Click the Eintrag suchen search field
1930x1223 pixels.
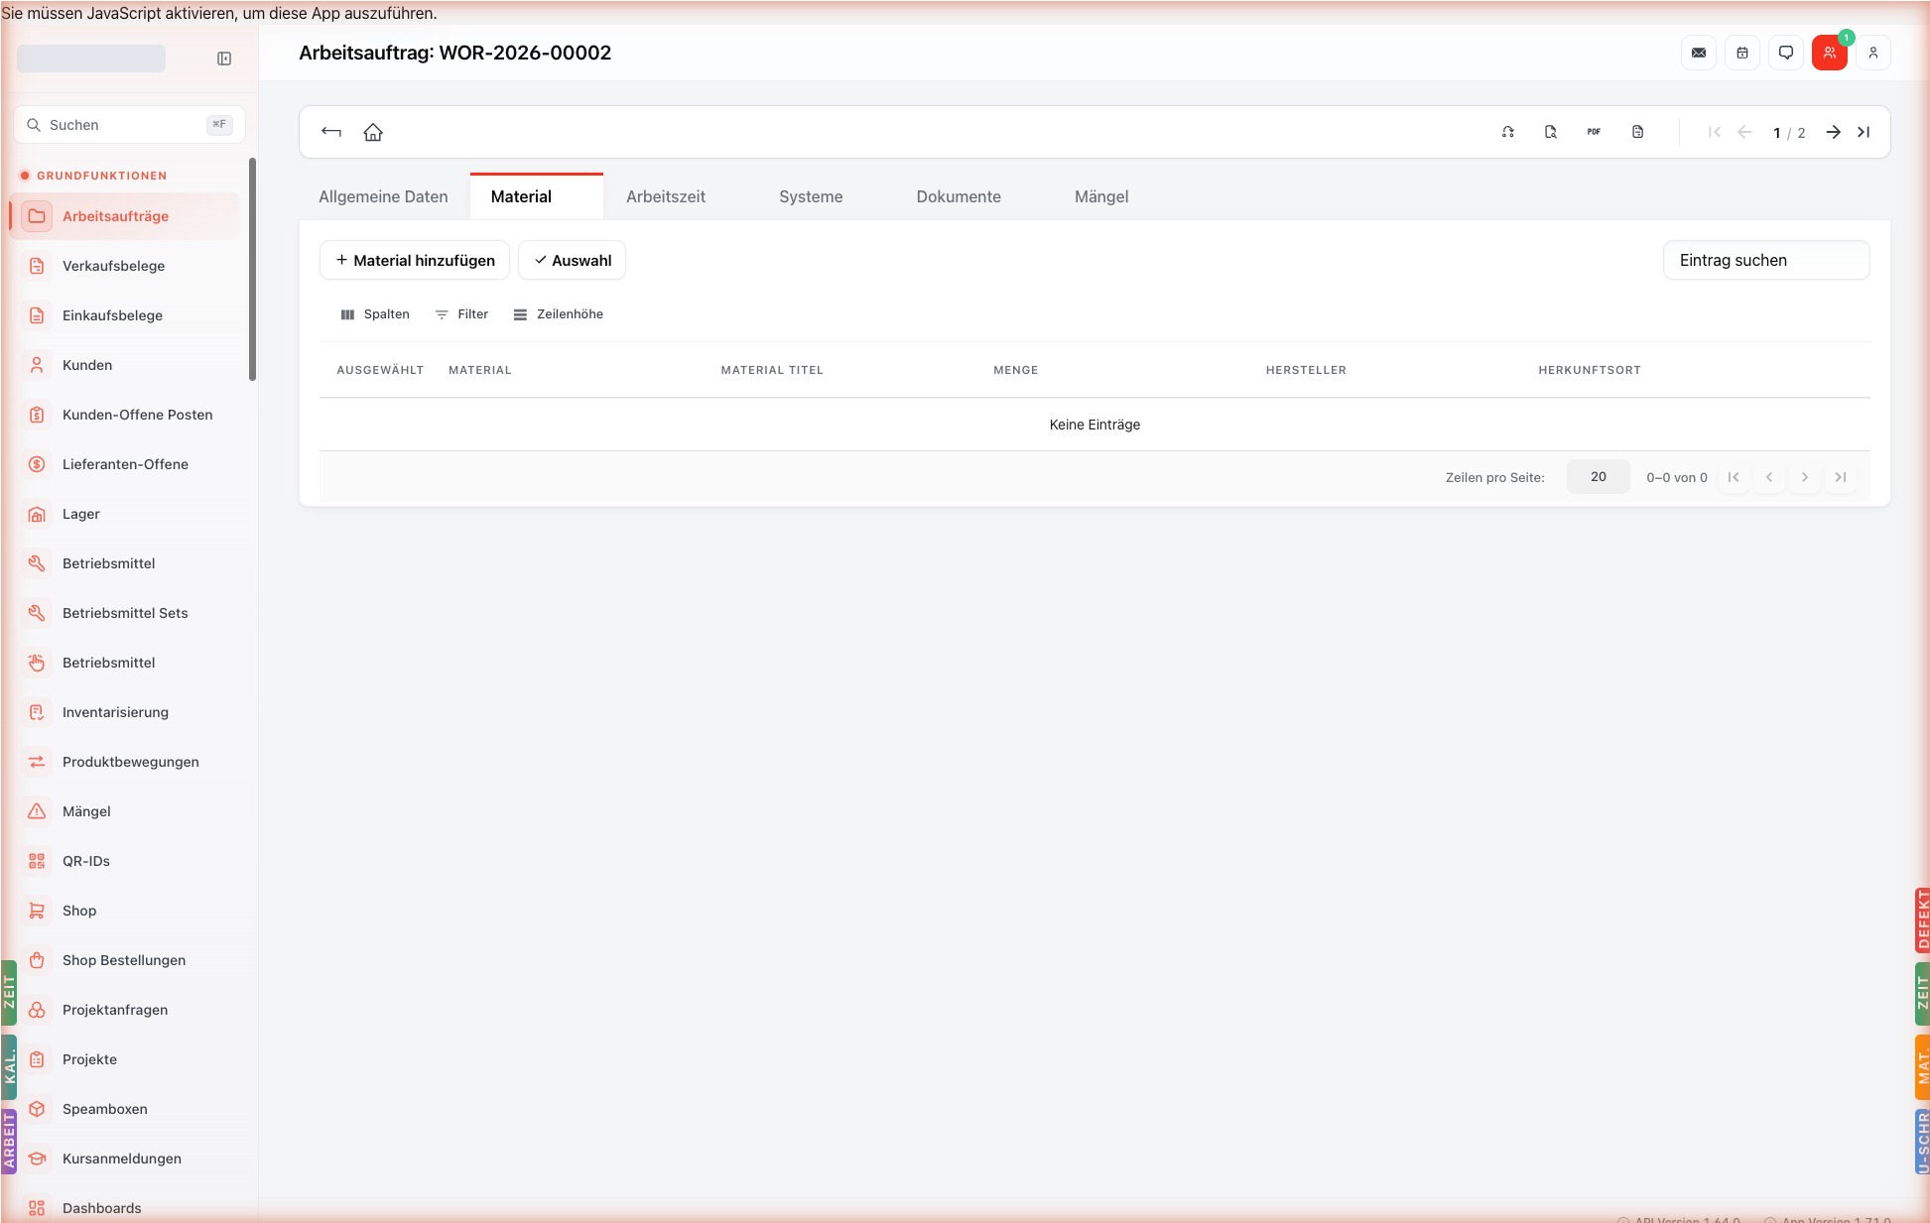tap(1766, 260)
